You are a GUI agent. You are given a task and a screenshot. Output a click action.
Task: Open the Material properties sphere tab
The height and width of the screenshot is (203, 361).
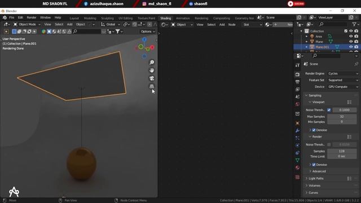tap(297, 167)
